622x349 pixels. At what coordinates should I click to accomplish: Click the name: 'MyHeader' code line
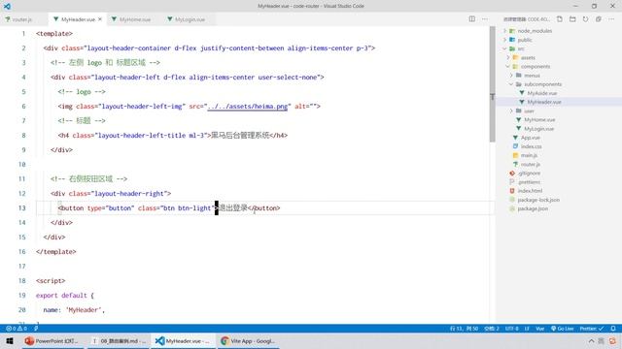point(74,310)
